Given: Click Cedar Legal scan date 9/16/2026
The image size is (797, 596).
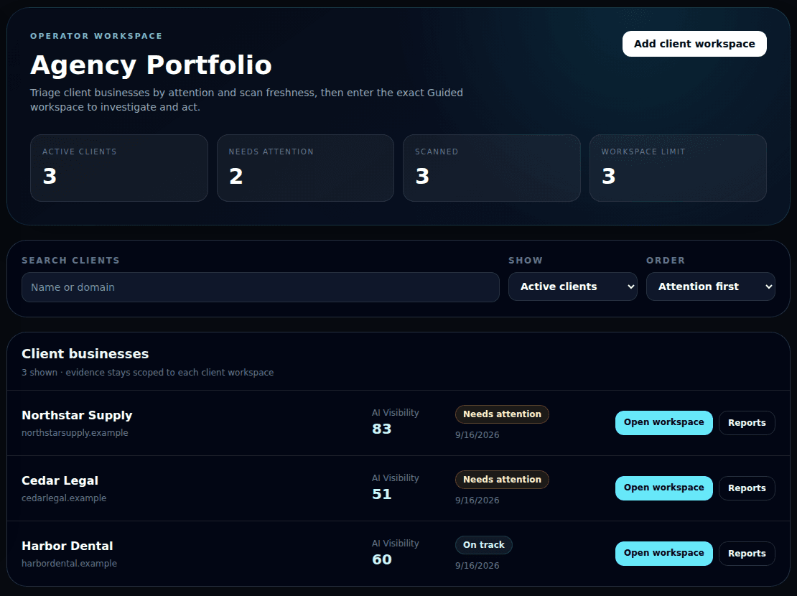Looking at the screenshot, I should 477,500.
